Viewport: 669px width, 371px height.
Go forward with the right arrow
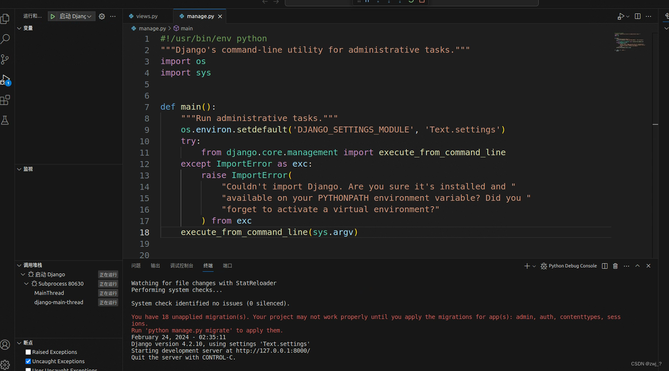click(276, 2)
